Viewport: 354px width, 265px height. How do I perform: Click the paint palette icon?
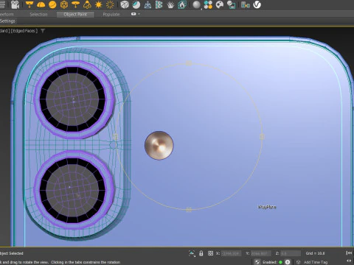[220, 4]
